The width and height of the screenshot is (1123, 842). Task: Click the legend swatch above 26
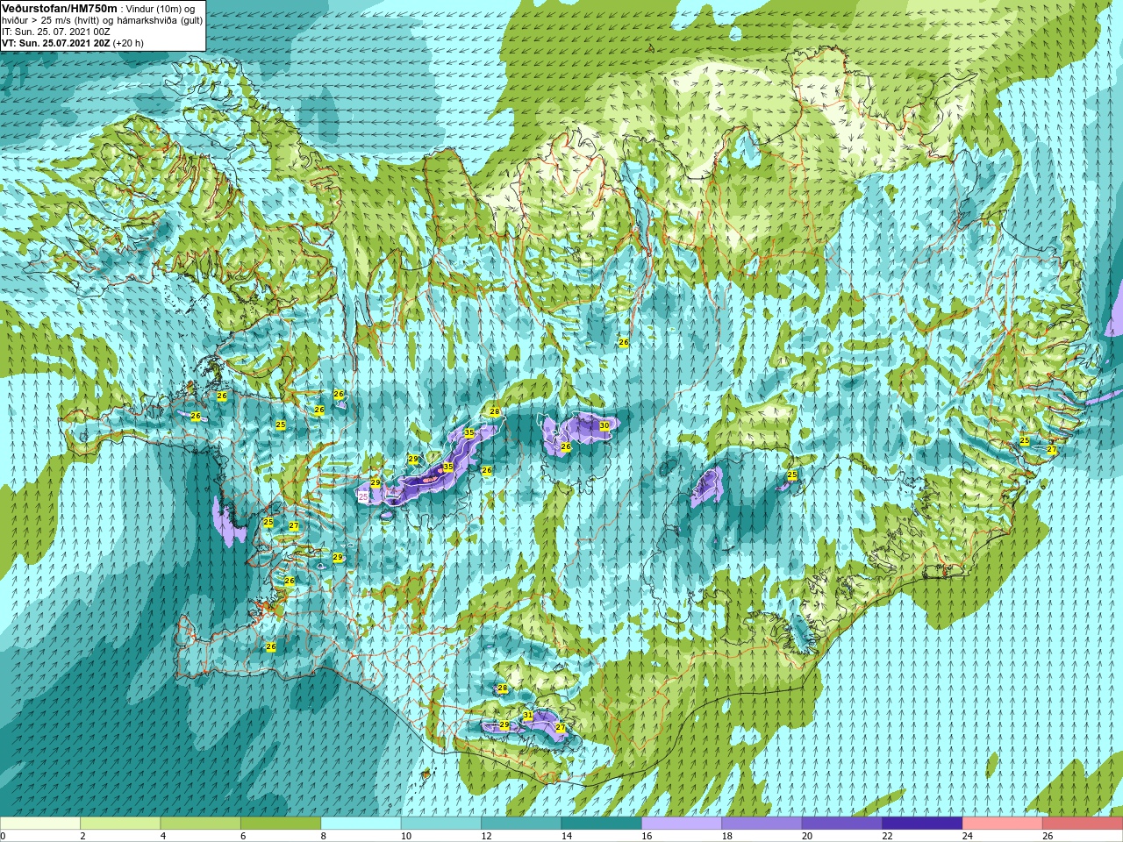click(1083, 824)
